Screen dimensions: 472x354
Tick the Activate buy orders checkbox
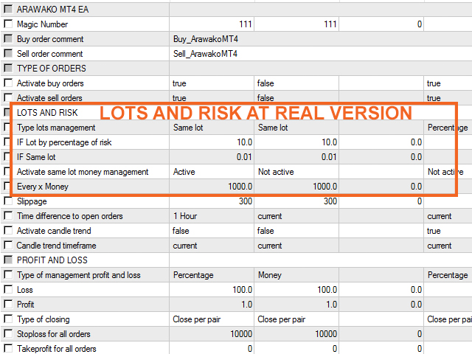(8, 83)
